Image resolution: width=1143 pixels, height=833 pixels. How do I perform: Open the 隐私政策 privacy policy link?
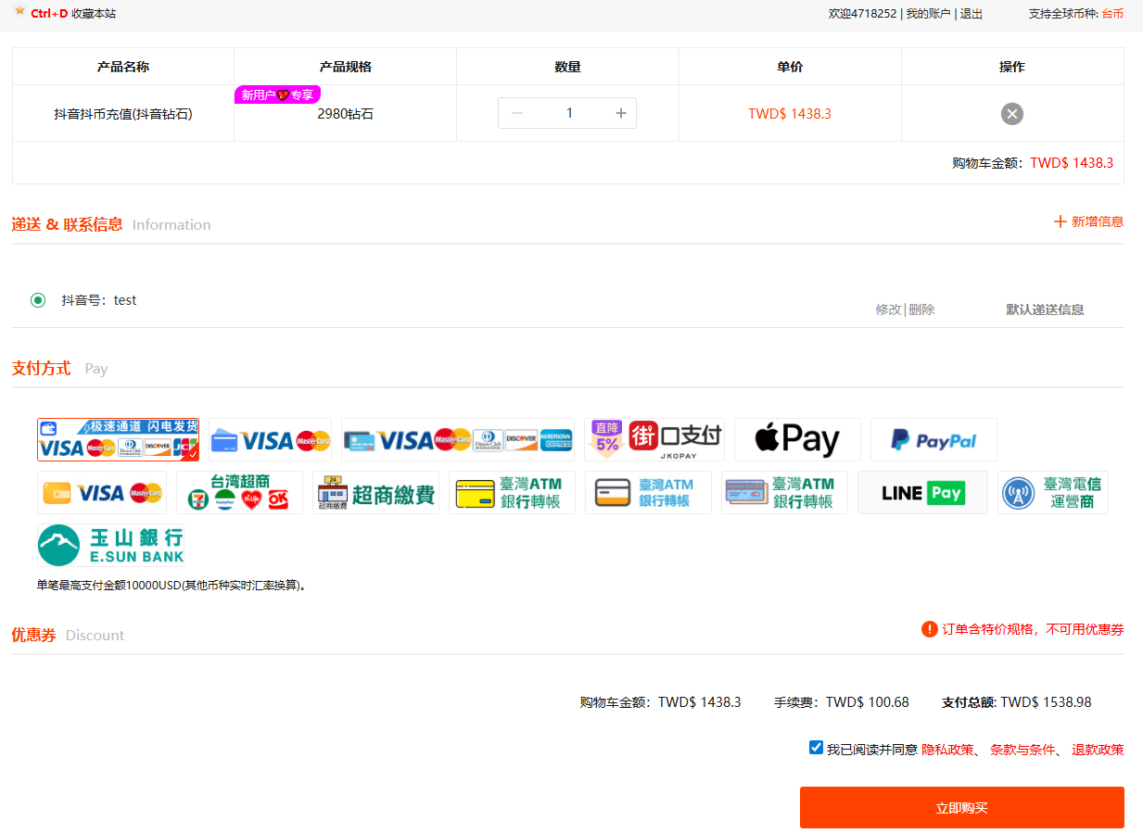click(946, 750)
